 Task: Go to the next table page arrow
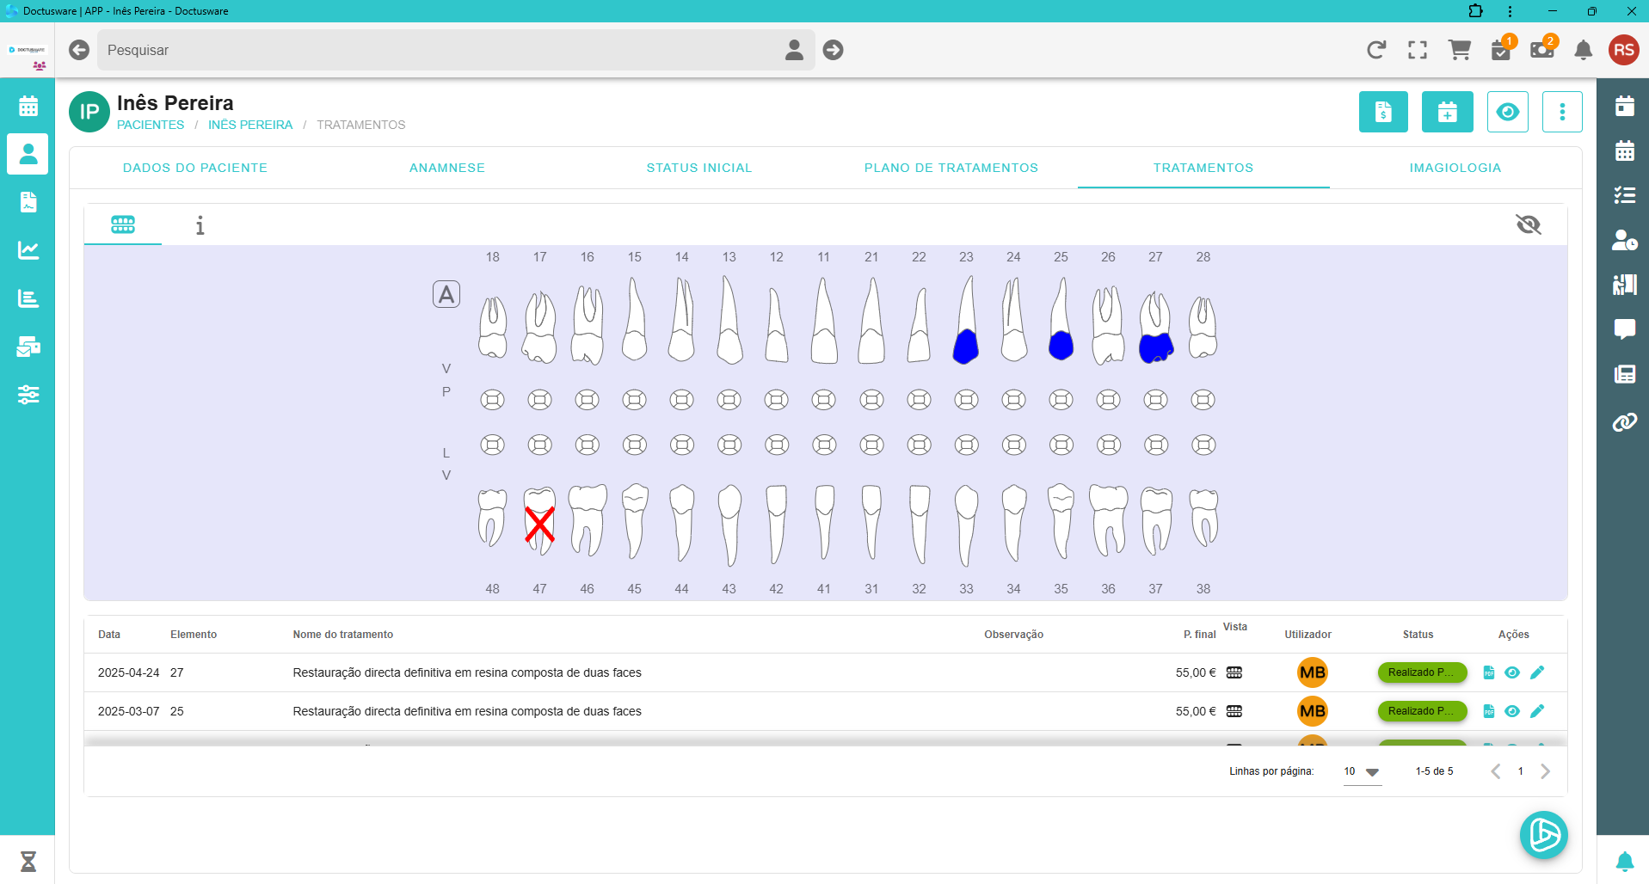1545,771
